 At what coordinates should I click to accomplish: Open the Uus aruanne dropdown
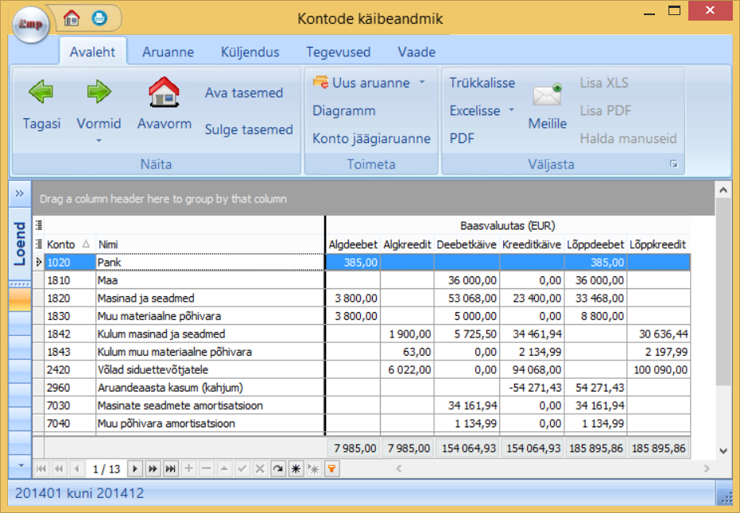[x=422, y=83]
